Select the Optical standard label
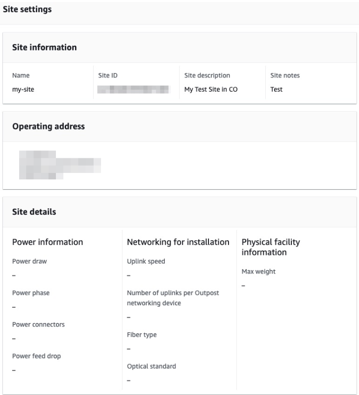 click(x=152, y=366)
